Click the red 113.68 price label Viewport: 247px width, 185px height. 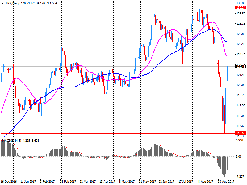[241, 133]
